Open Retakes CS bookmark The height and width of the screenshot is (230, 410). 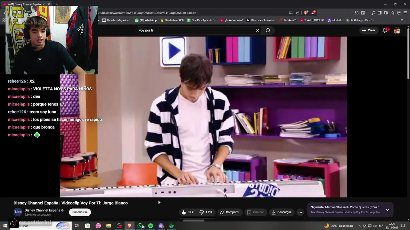pyautogui.click(x=288, y=20)
